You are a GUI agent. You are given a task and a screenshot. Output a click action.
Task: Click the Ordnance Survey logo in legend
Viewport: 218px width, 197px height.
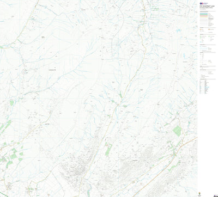point(203,3)
